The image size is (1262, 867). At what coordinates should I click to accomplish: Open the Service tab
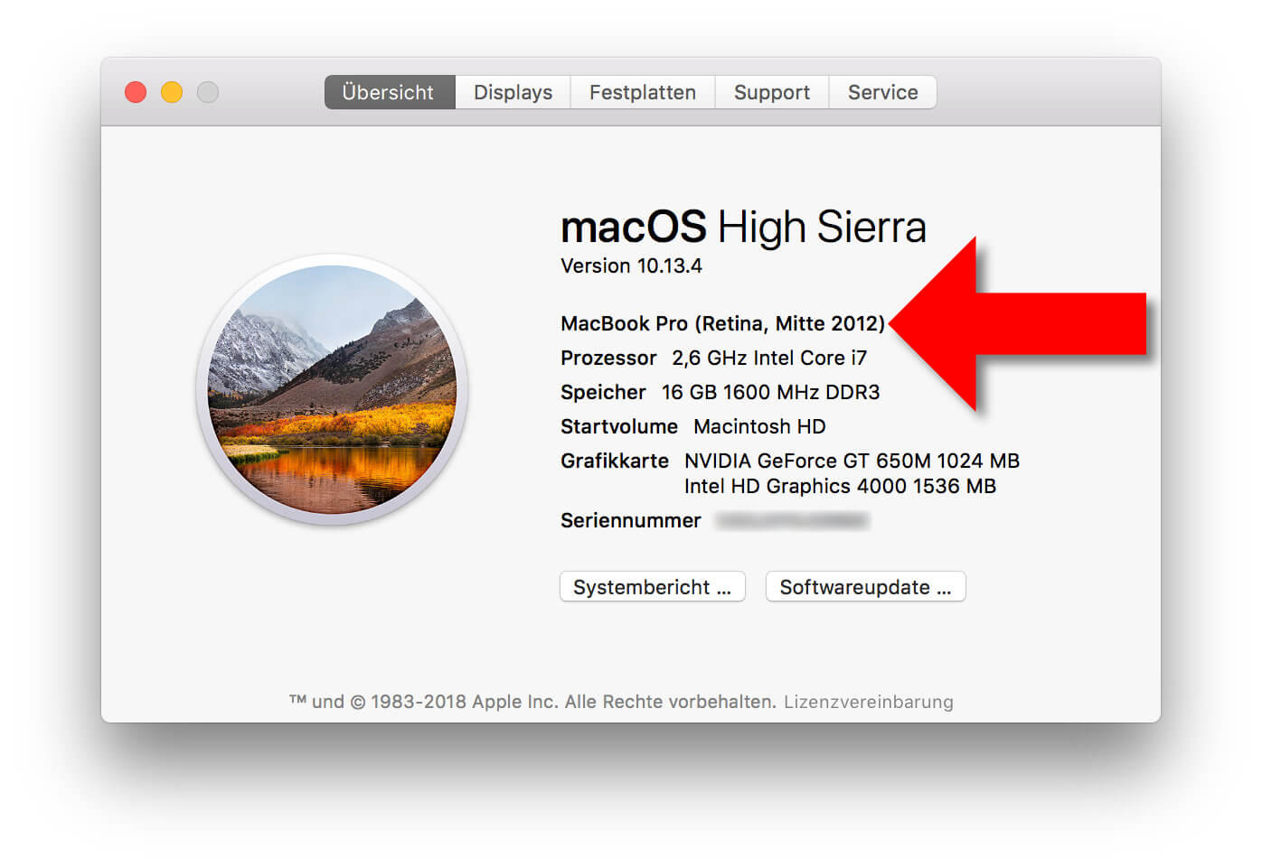pos(882,92)
